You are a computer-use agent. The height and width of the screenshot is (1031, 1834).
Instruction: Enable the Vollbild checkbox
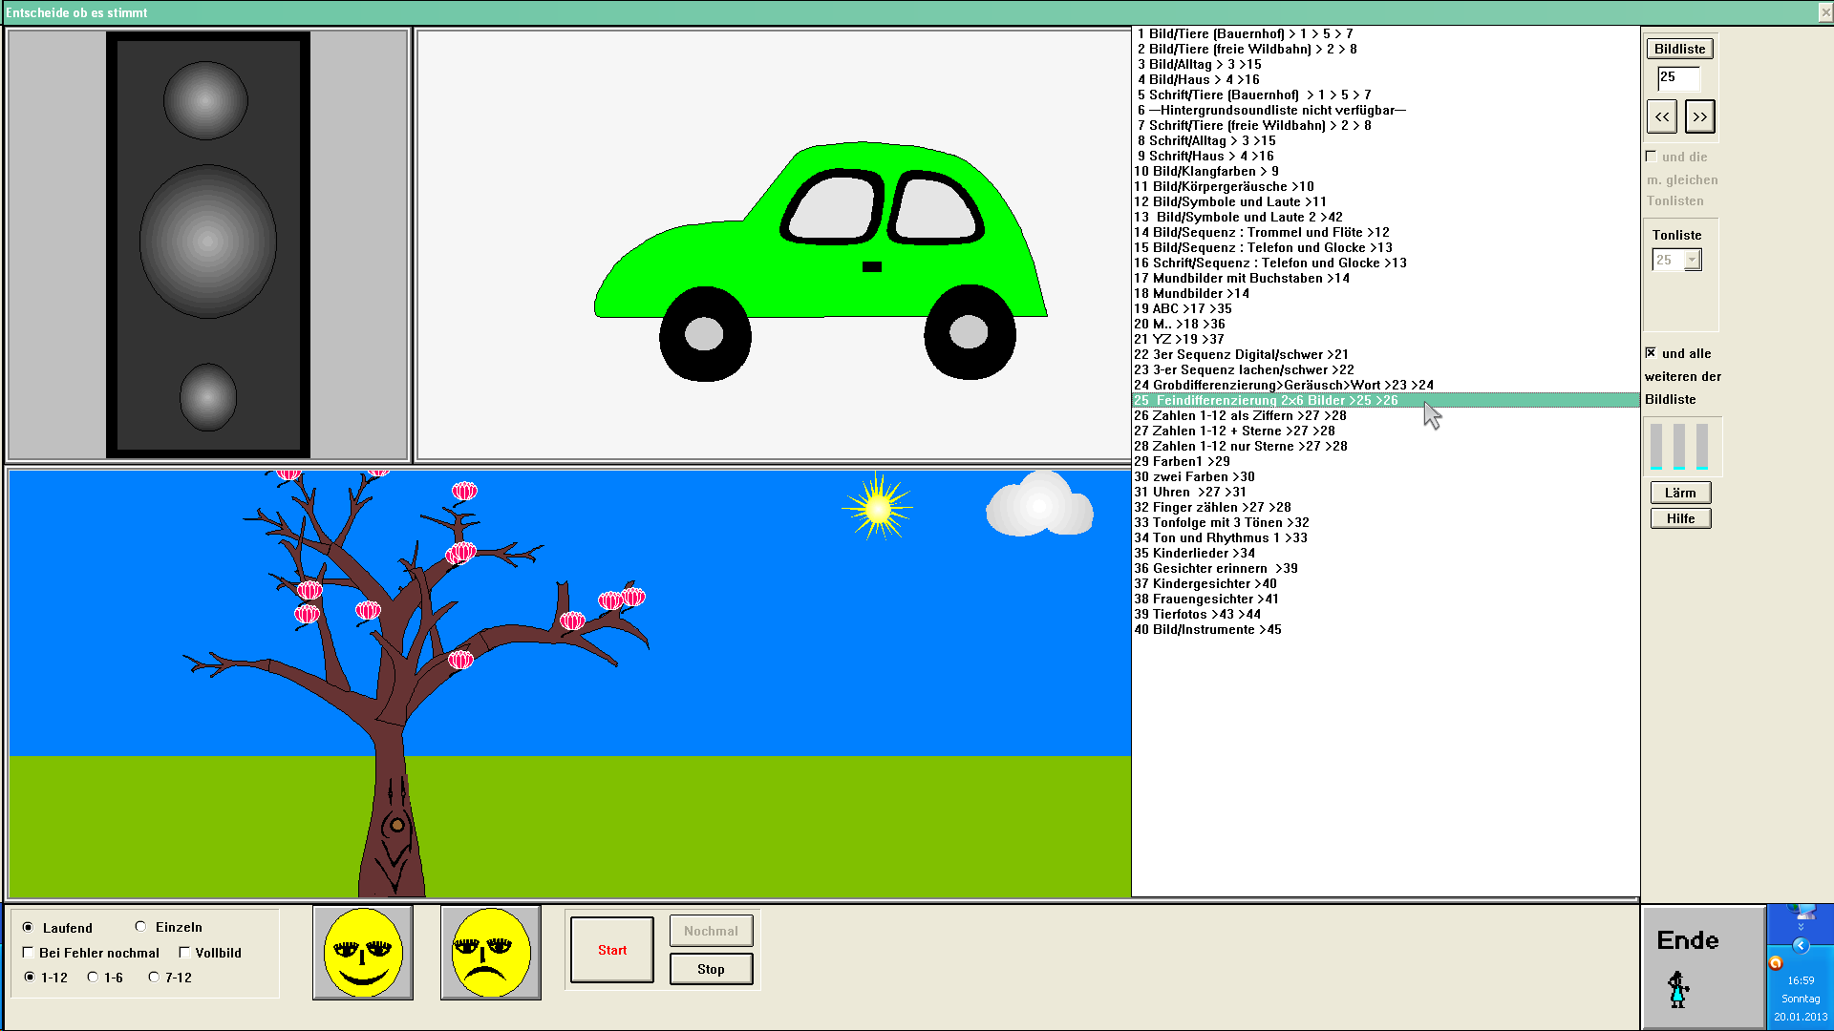click(x=183, y=952)
